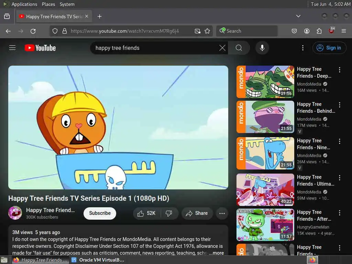Click the channel avatar picture
Screen dimensions: 352x264
point(15,212)
